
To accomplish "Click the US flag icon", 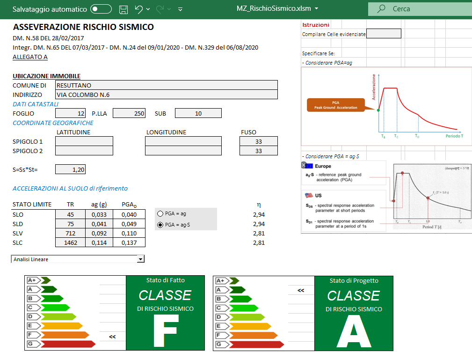I will pyautogui.click(x=309, y=195).
